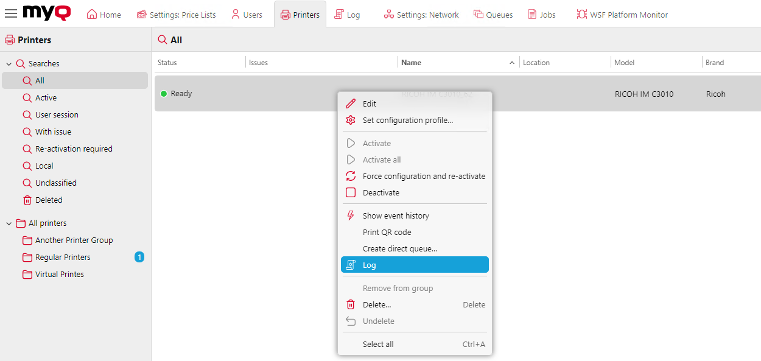Open the Regular Printers group

tap(63, 257)
